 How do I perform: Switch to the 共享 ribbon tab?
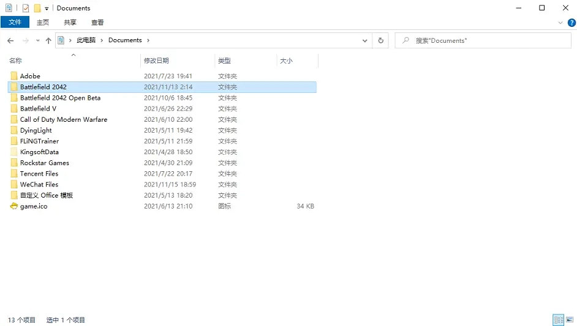click(x=70, y=23)
